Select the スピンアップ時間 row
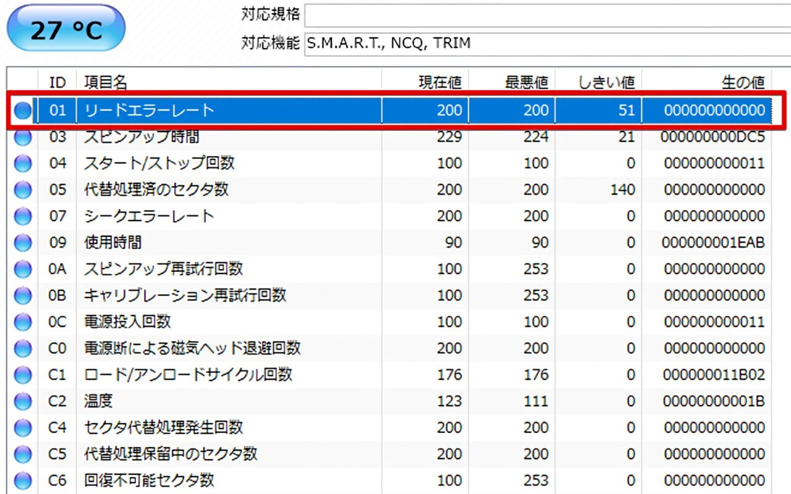Image resolution: width=791 pixels, height=494 pixels. pos(389,137)
